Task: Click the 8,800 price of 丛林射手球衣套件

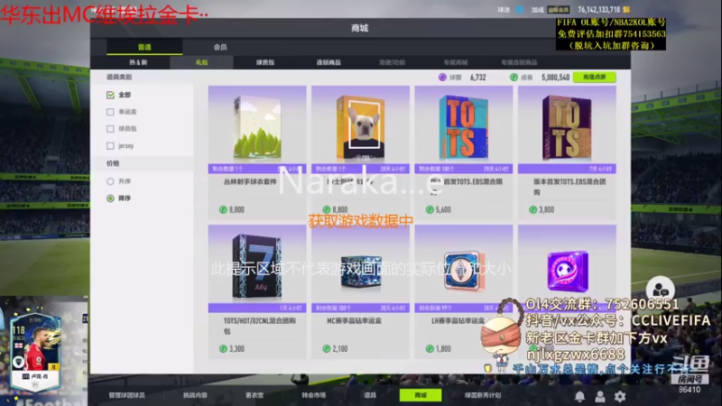Action: pos(236,210)
